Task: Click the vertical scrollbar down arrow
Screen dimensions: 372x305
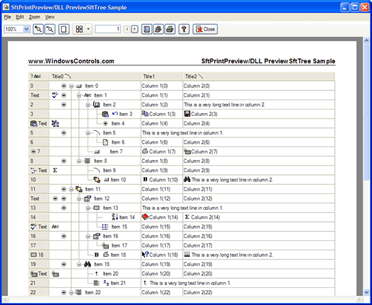Action: pyautogui.click(x=366, y=292)
